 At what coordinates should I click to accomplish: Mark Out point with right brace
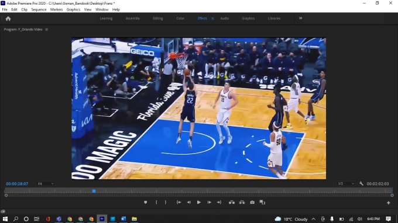click(166, 202)
